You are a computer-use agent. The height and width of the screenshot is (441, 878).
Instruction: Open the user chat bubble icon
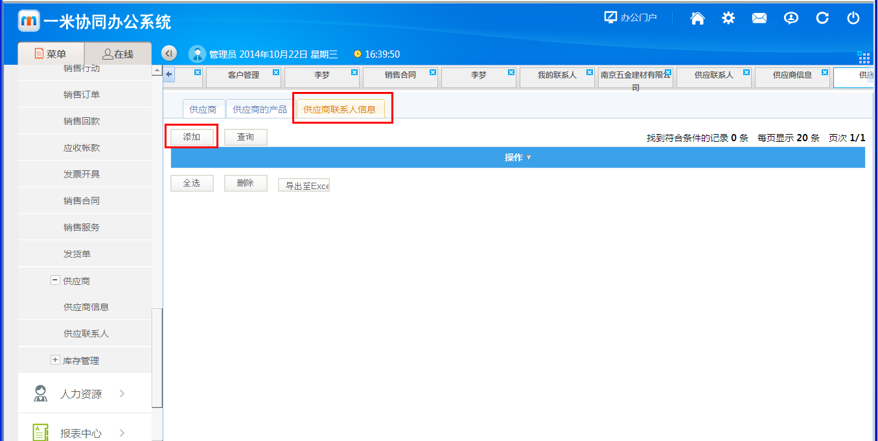click(x=791, y=18)
